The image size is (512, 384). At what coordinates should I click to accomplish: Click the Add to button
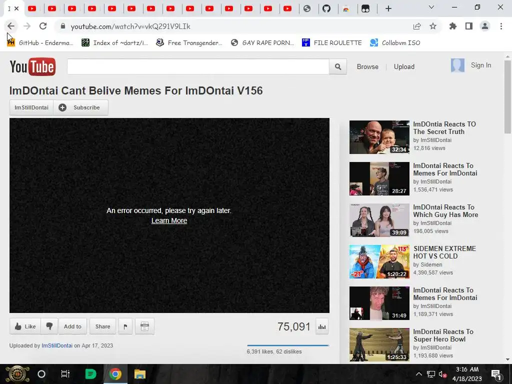click(x=72, y=326)
